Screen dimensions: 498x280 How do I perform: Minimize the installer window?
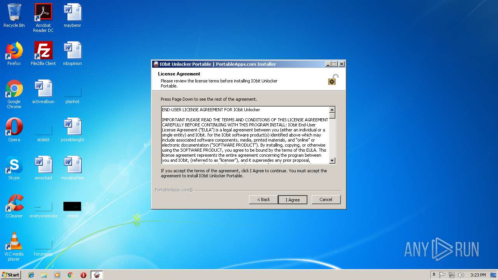coord(328,64)
